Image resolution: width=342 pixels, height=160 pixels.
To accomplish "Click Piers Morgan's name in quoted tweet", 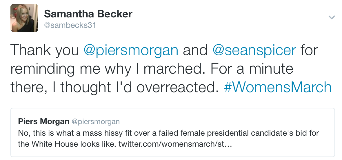I will tap(43, 121).
